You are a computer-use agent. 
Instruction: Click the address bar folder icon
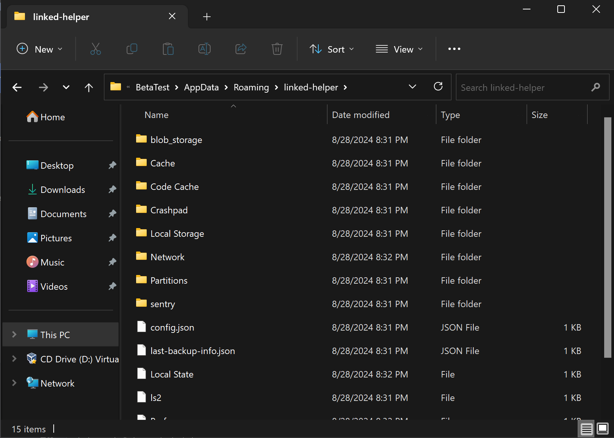[x=116, y=87]
